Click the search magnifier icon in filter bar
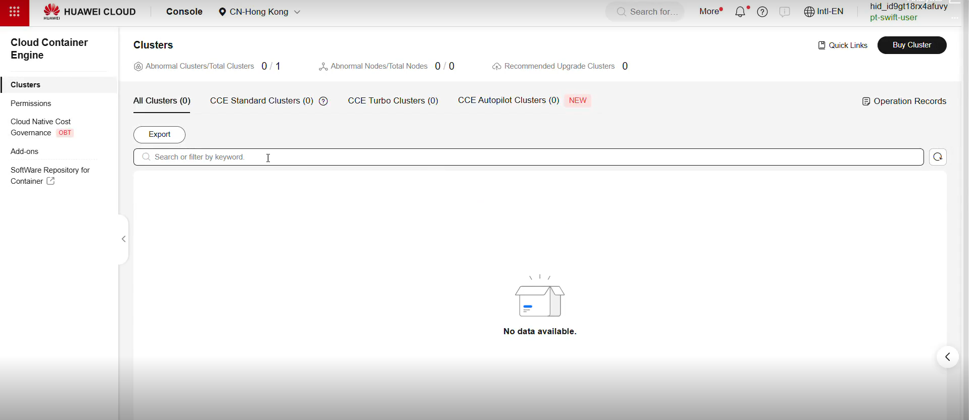 [146, 157]
